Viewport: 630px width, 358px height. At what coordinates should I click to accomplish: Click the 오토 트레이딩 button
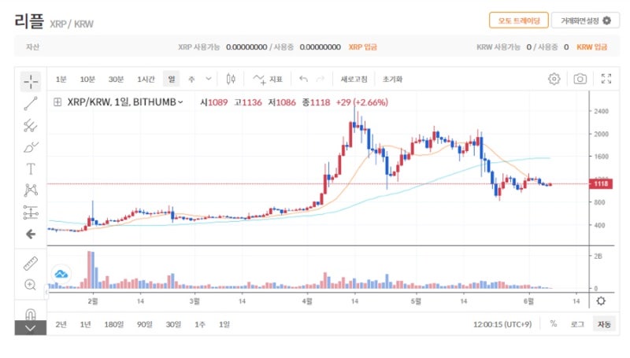(519, 20)
